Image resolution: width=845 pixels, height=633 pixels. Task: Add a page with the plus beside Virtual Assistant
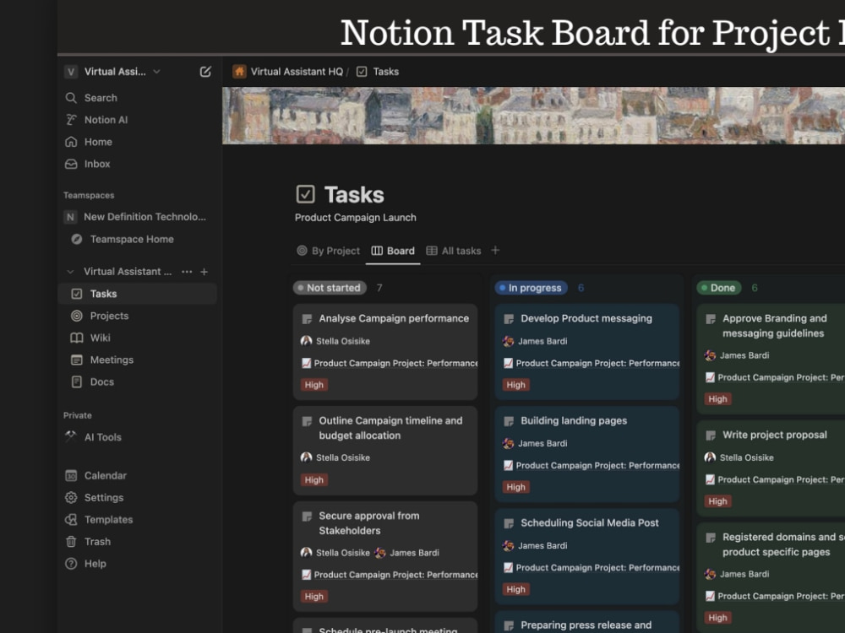(x=204, y=272)
